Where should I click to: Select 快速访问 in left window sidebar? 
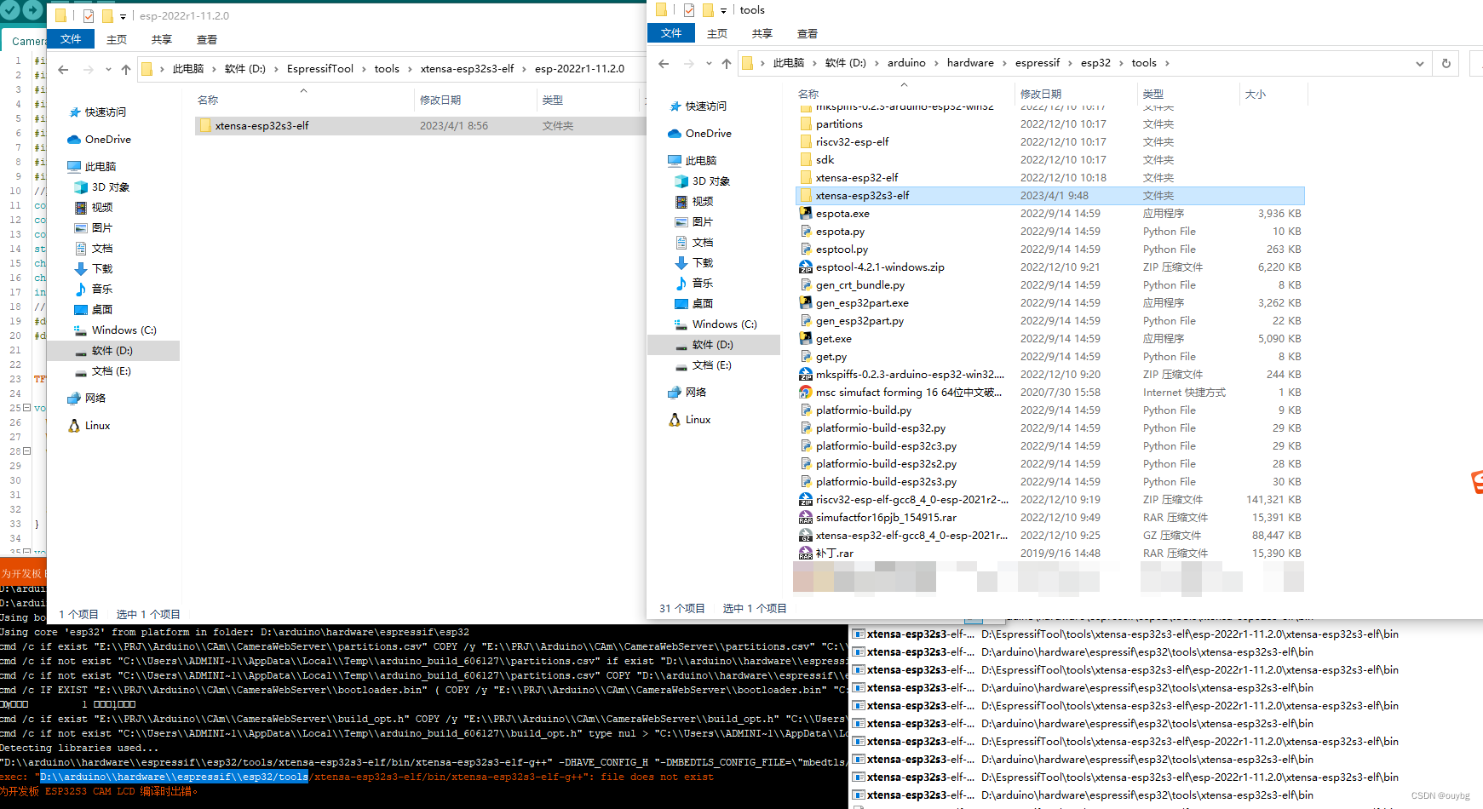pyautogui.click(x=106, y=112)
